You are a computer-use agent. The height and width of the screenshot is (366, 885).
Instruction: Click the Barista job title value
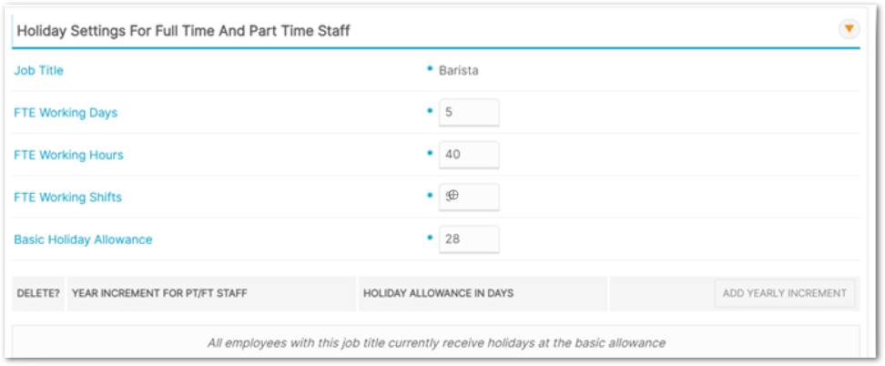click(459, 70)
